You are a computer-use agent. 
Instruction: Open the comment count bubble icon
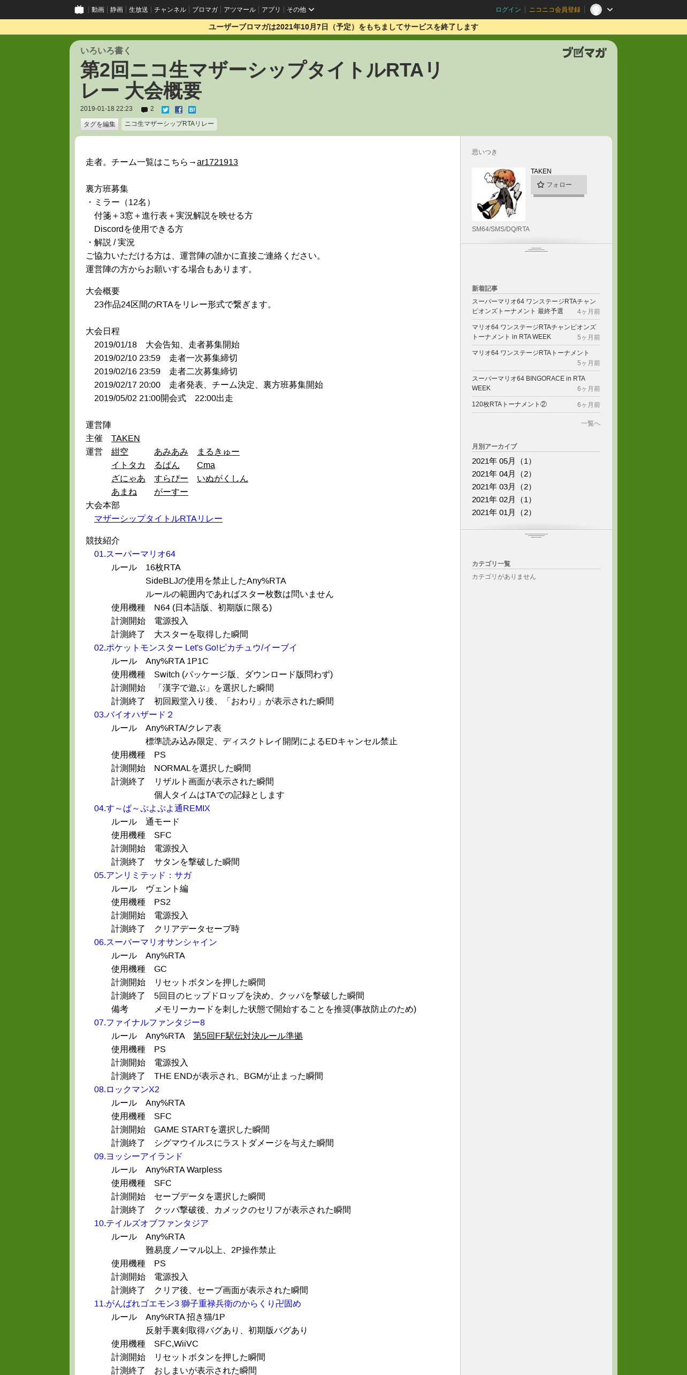coord(144,110)
